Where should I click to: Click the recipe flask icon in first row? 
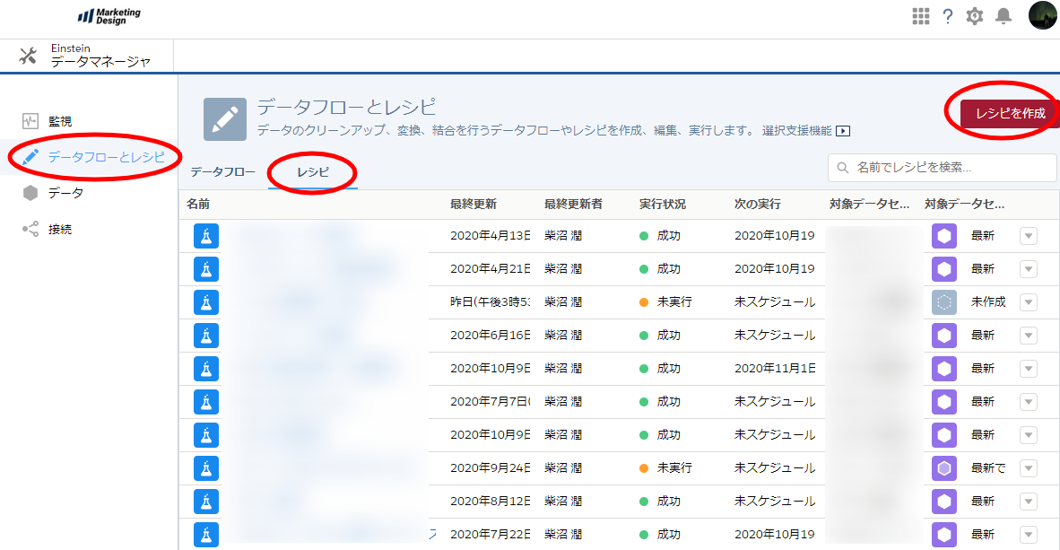(206, 236)
